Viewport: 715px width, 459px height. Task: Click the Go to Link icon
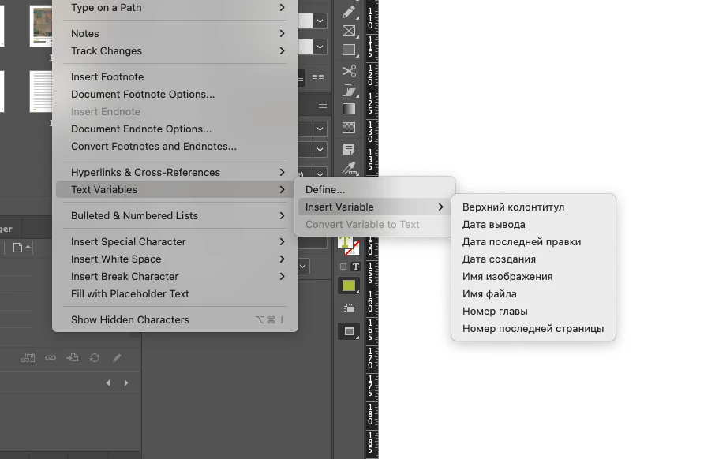(72, 358)
